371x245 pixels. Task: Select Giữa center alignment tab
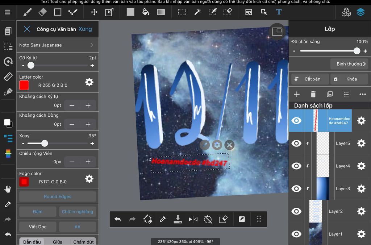click(x=58, y=242)
